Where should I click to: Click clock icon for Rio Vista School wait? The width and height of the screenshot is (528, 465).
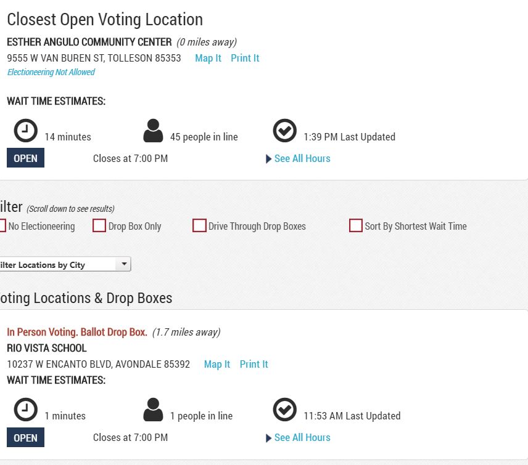coord(25,410)
